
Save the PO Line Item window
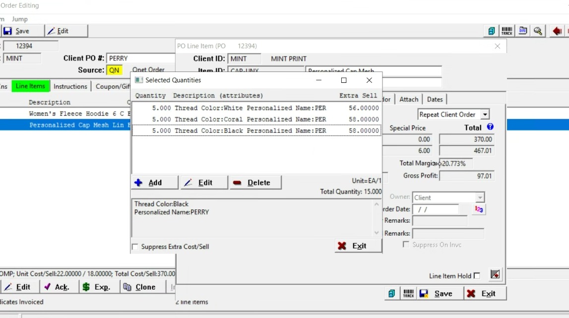point(440,293)
